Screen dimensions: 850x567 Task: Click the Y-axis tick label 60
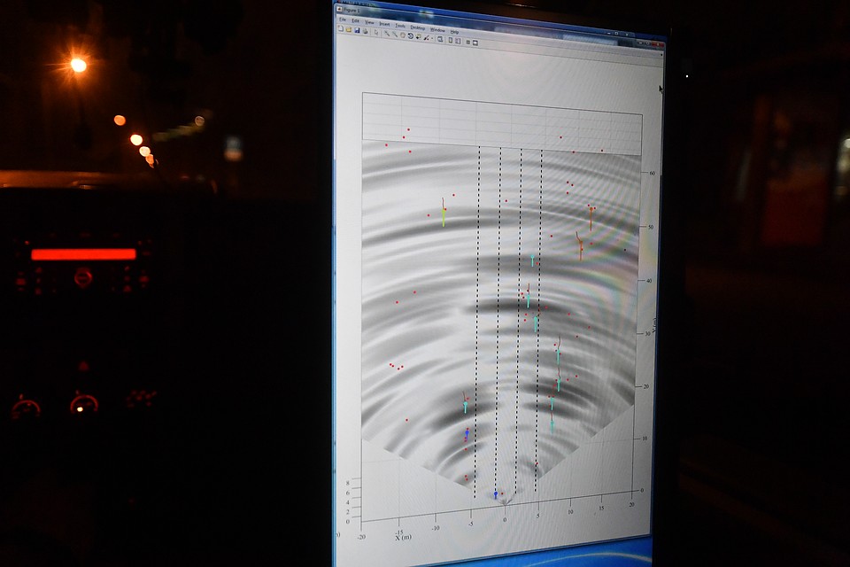pyautogui.click(x=652, y=173)
